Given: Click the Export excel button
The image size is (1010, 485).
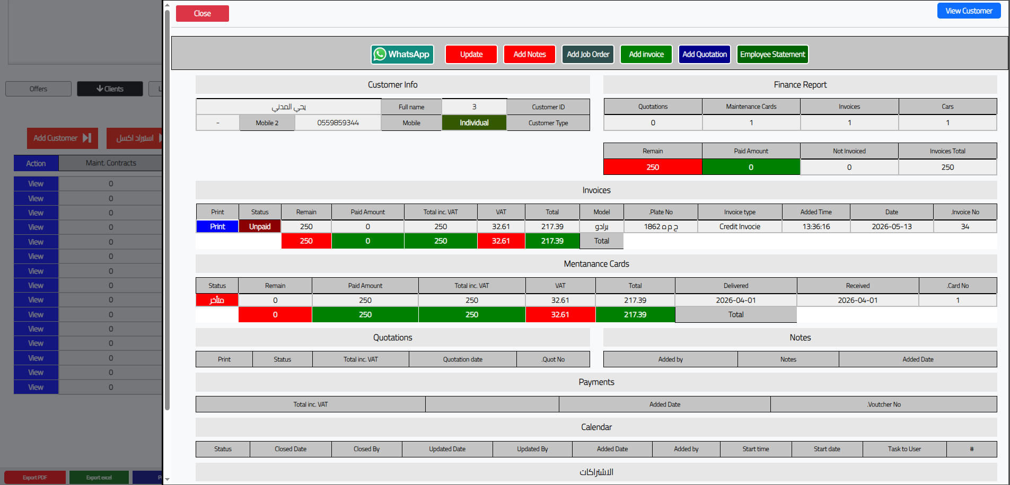Looking at the screenshot, I should [x=99, y=478].
